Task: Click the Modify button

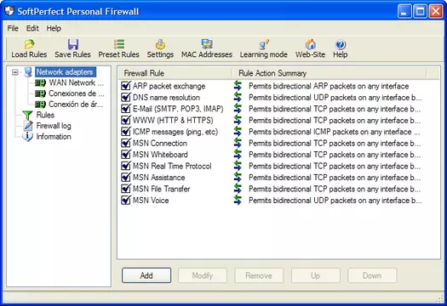Action: coord(203,275)
